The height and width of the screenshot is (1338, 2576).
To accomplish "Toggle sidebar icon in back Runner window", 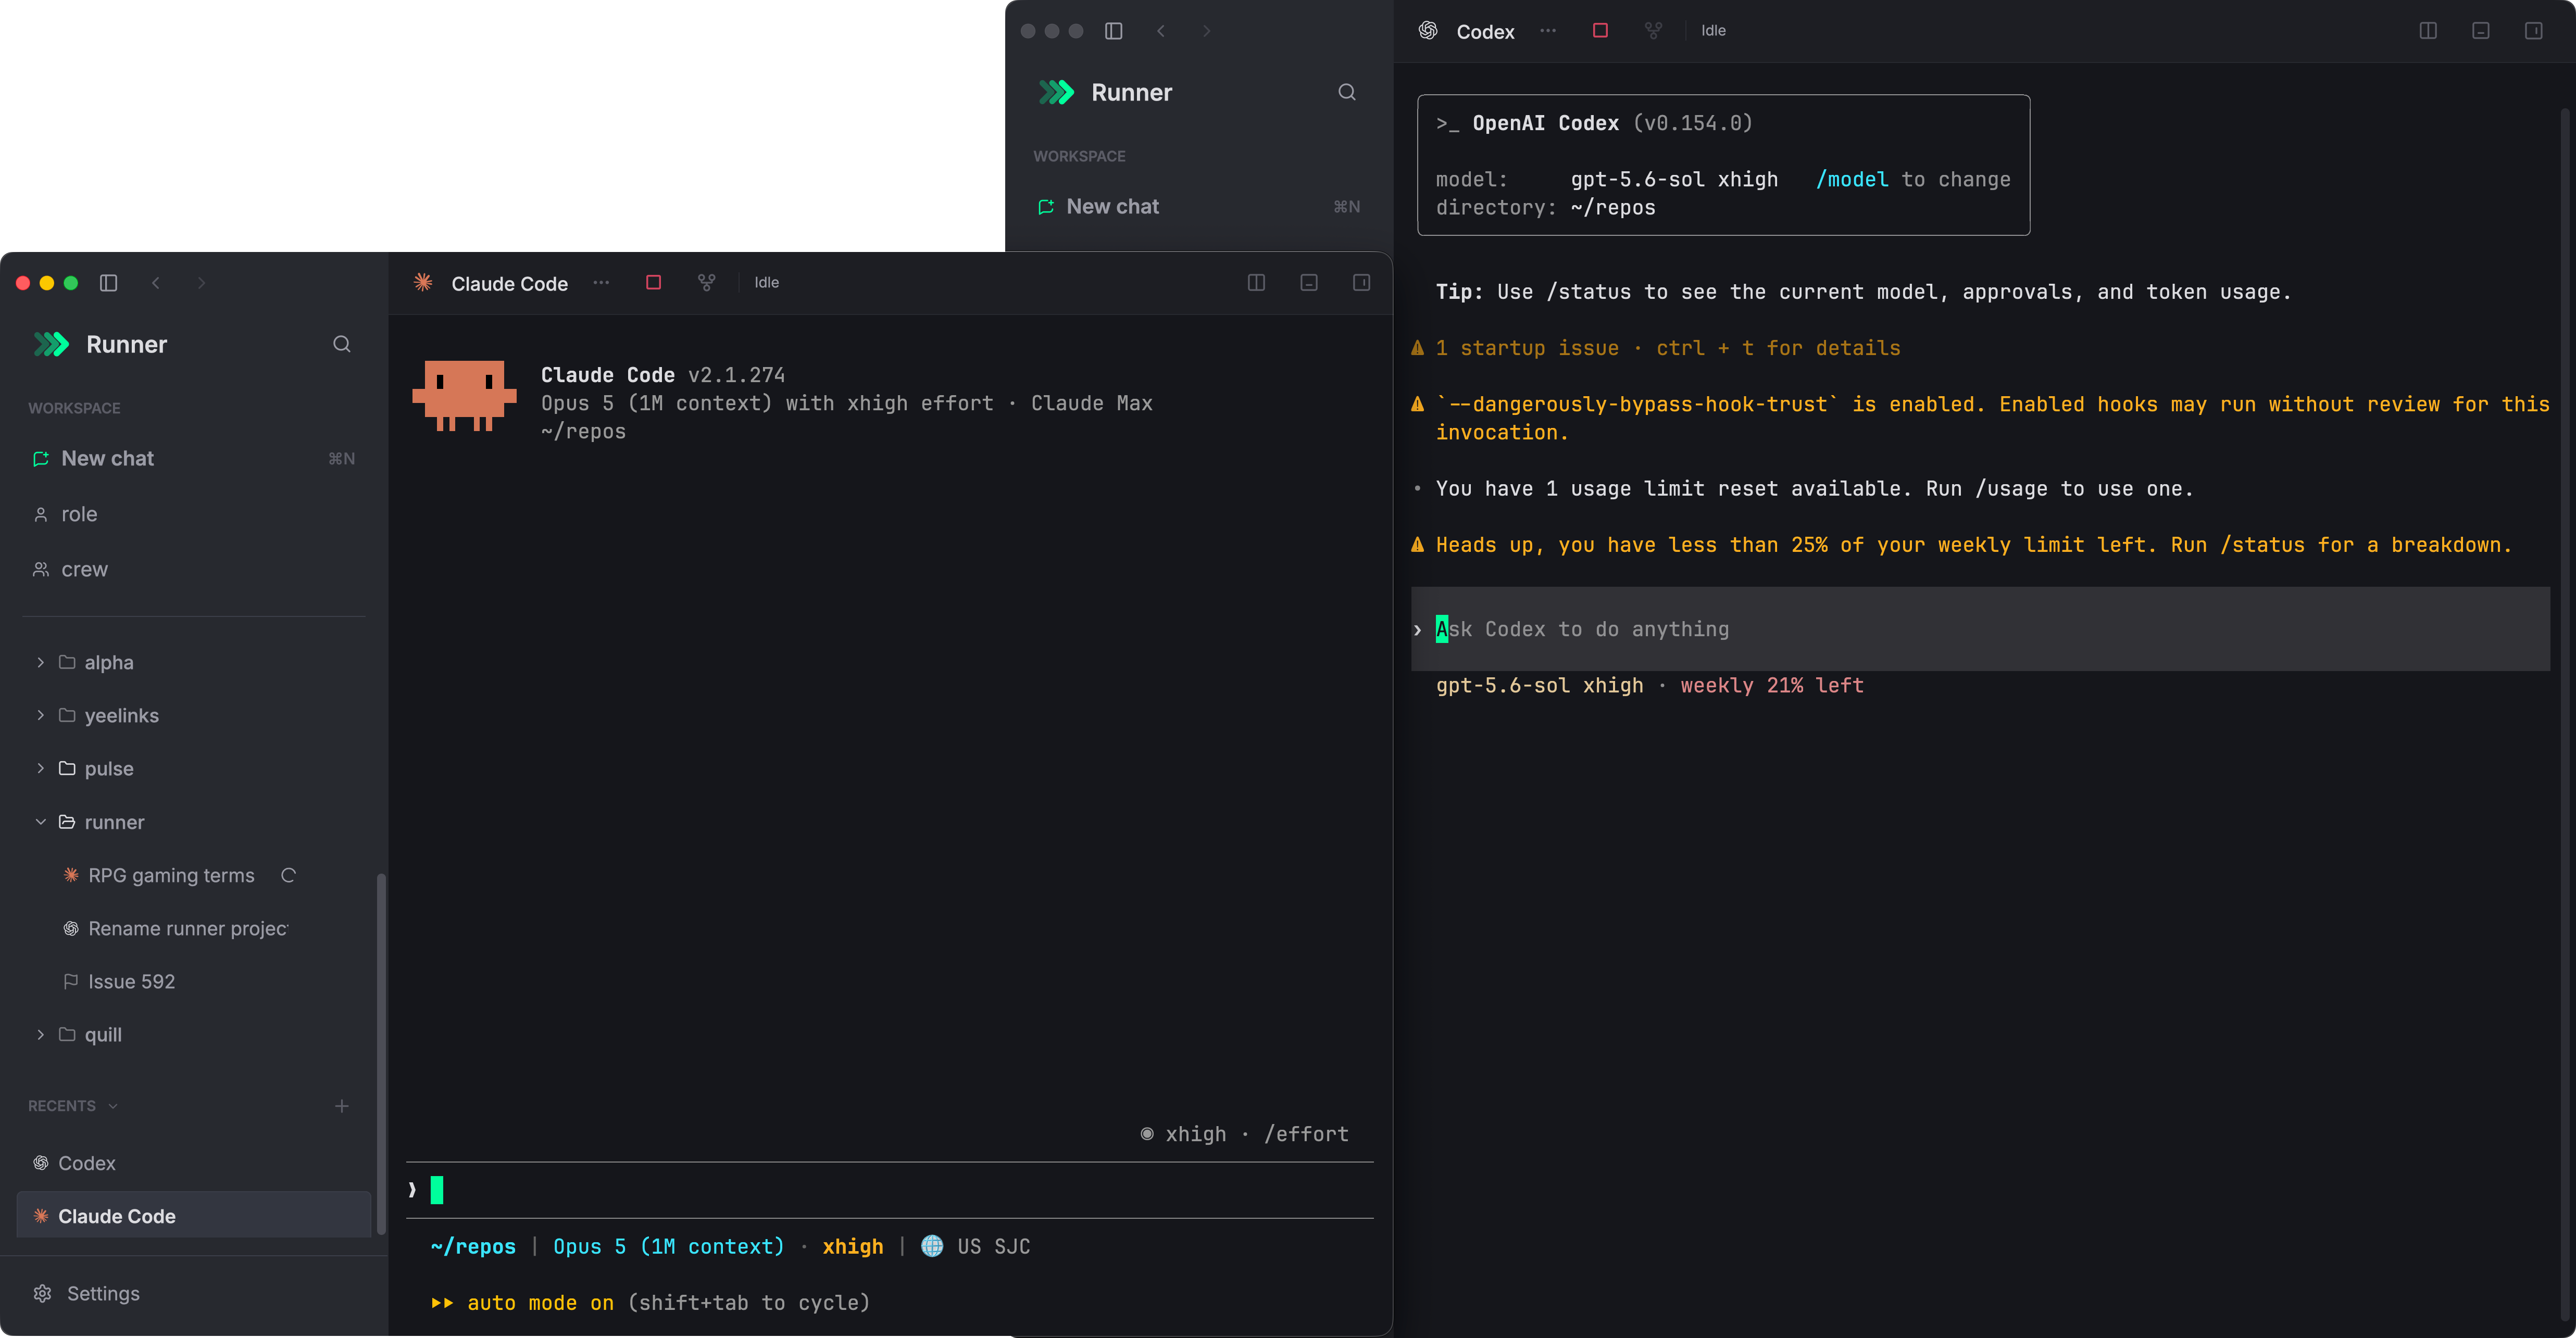I will pos(1114,31).
